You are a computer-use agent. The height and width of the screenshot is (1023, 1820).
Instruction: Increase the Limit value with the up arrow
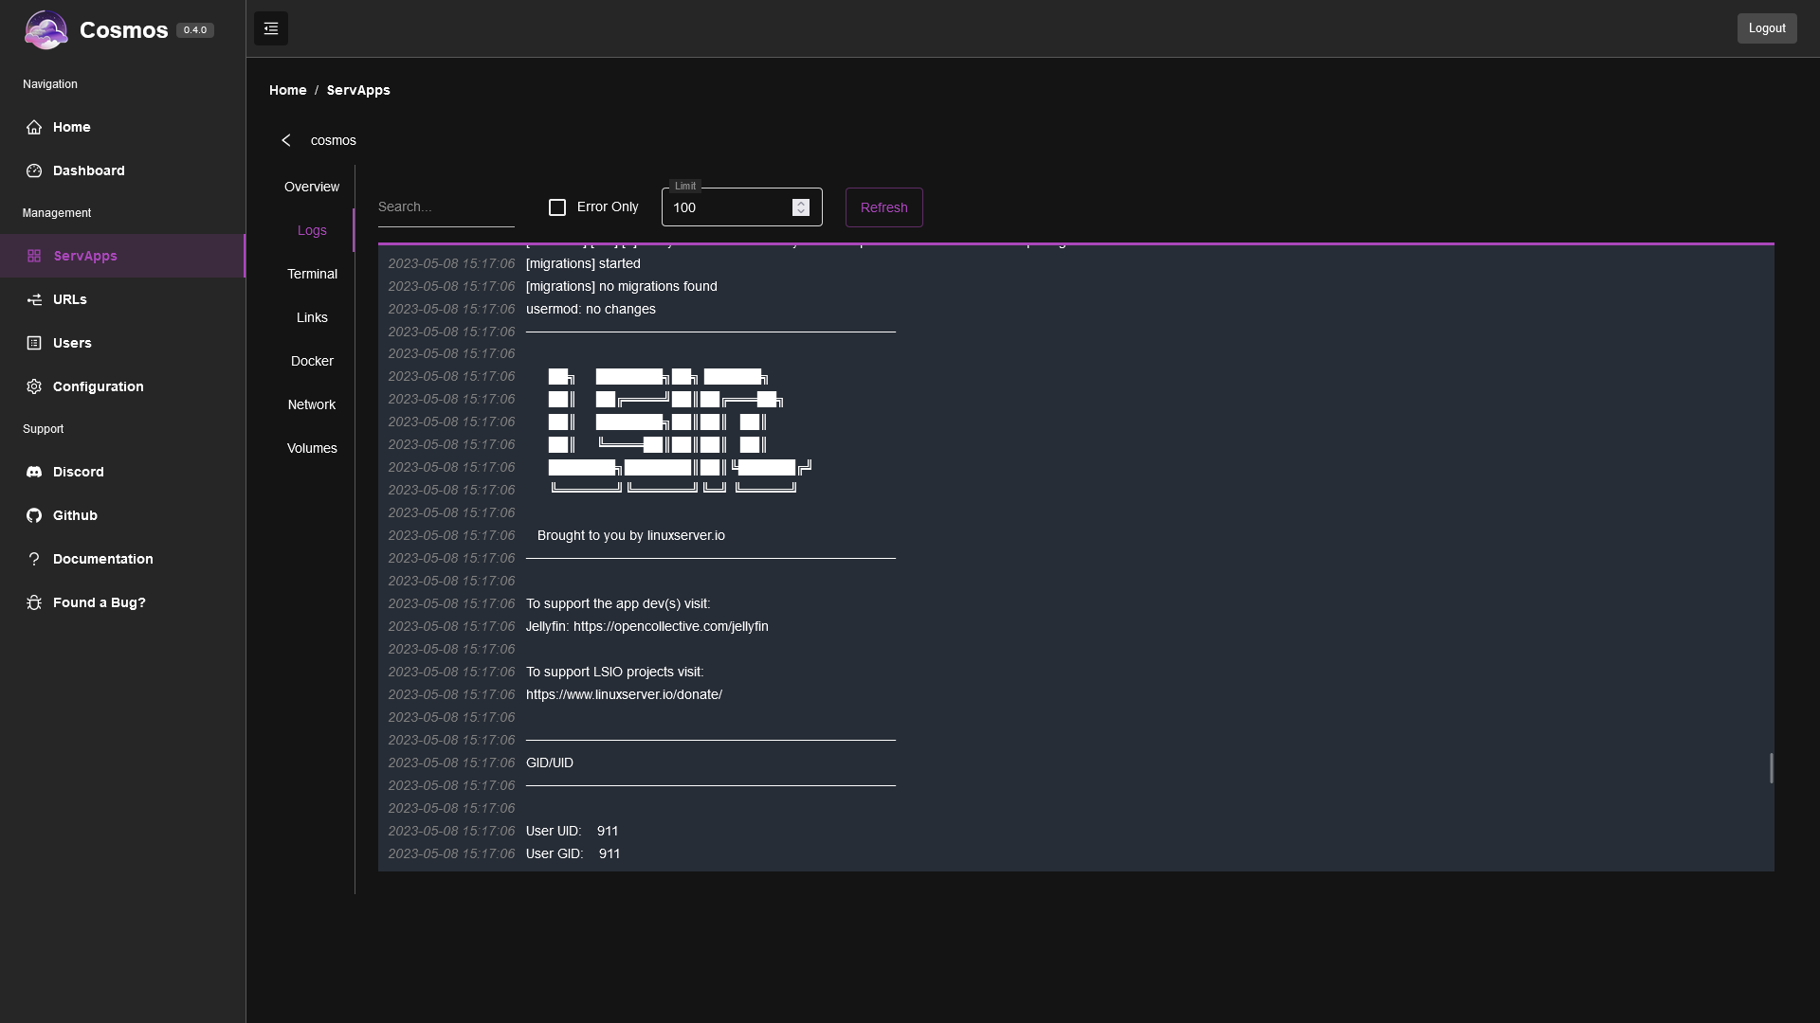pos(801,203)
